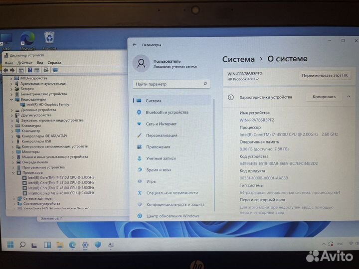
Task: Select first Intel Core i7-4510U processor entry
Action: (61, 177)
